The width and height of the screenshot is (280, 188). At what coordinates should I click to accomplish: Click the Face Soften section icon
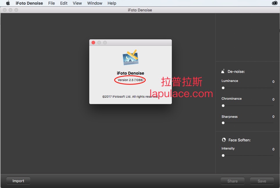click(224, 140)
